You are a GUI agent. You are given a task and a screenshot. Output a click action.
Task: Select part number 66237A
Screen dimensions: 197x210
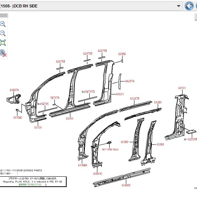click(x=130, y=81)
